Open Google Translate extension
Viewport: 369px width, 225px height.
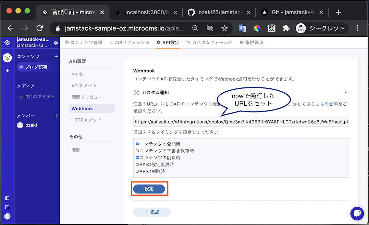coord(242,28)
